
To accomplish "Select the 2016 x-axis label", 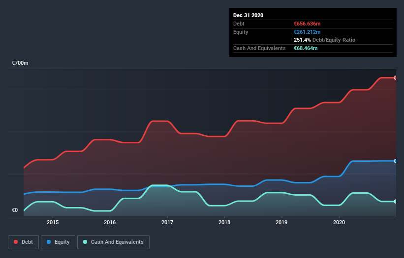I will click(110, 222).
